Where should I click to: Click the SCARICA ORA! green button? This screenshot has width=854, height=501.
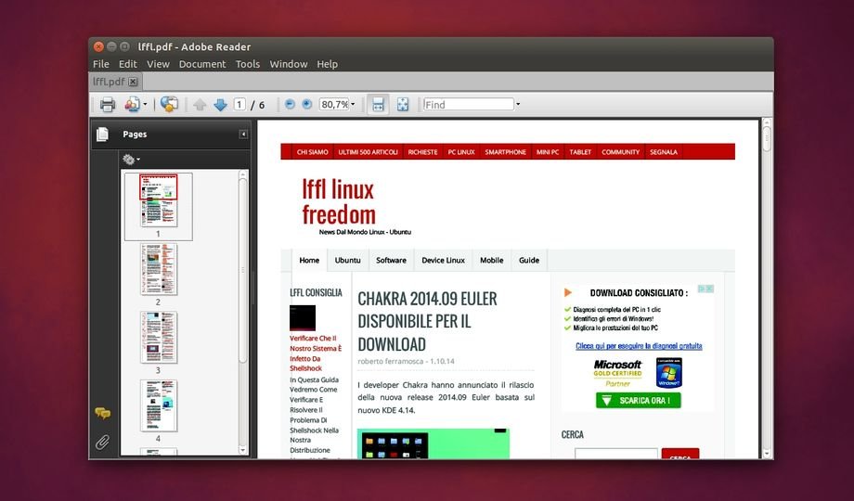pos(638,401)
